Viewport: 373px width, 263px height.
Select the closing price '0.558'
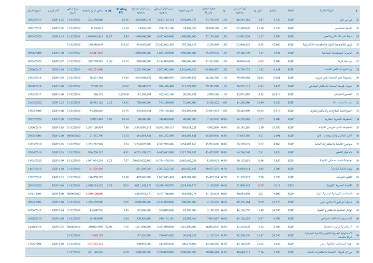(277, 70)
